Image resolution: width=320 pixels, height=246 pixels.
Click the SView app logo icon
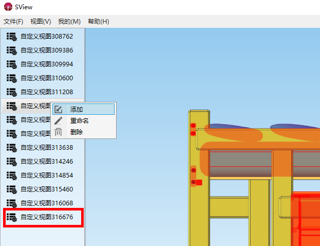click(x=8, y=7)
